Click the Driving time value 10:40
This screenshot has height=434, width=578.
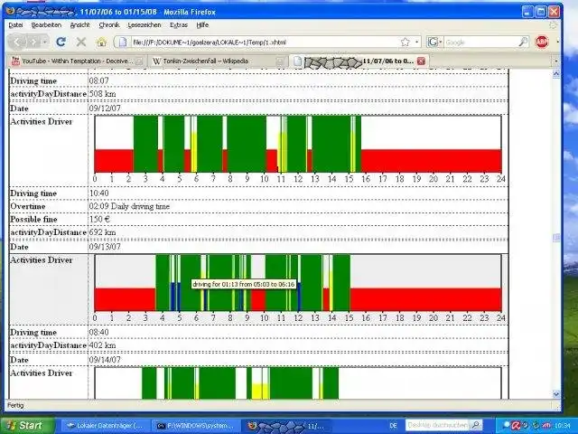pos(98,193)
